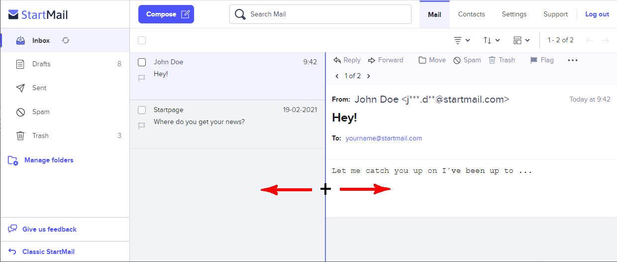Open the filter messages dropdown

pyautogui.click(x=462, y=40)
